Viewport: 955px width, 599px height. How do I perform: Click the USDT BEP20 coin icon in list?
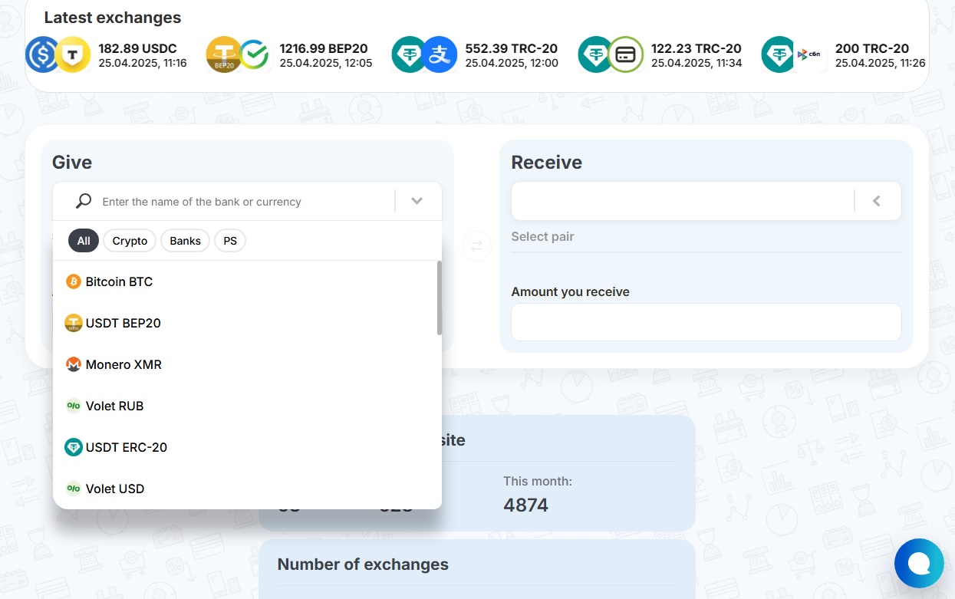(74, 323)
